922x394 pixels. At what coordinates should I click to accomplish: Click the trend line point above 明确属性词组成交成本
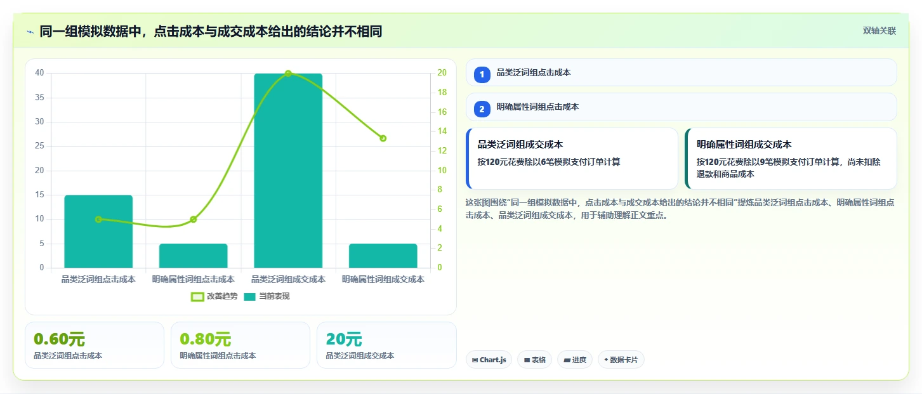[383, 138]
